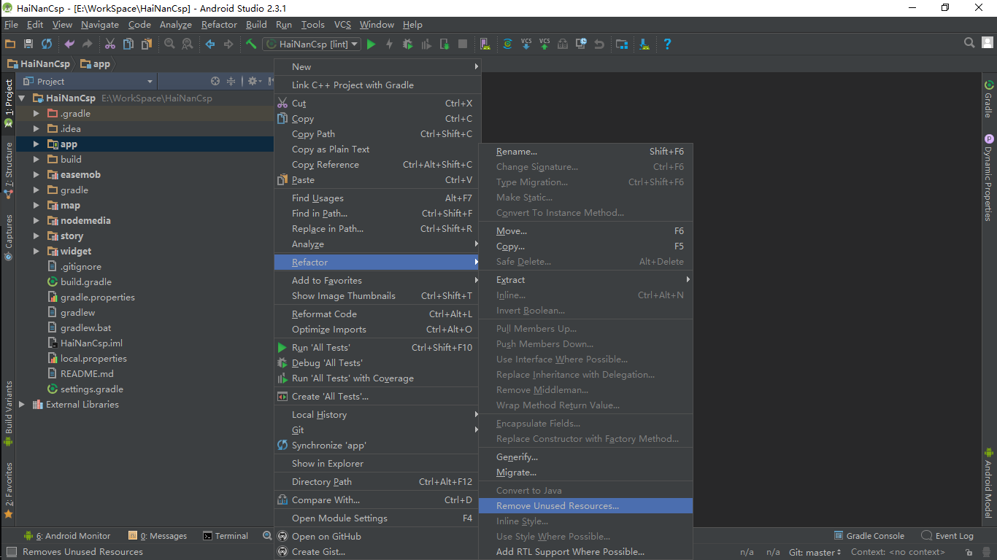Select settings.gradle in the project tree
The width and height of the screenshot is (997, 560).
pyautogui.click(x=85, y=389)
